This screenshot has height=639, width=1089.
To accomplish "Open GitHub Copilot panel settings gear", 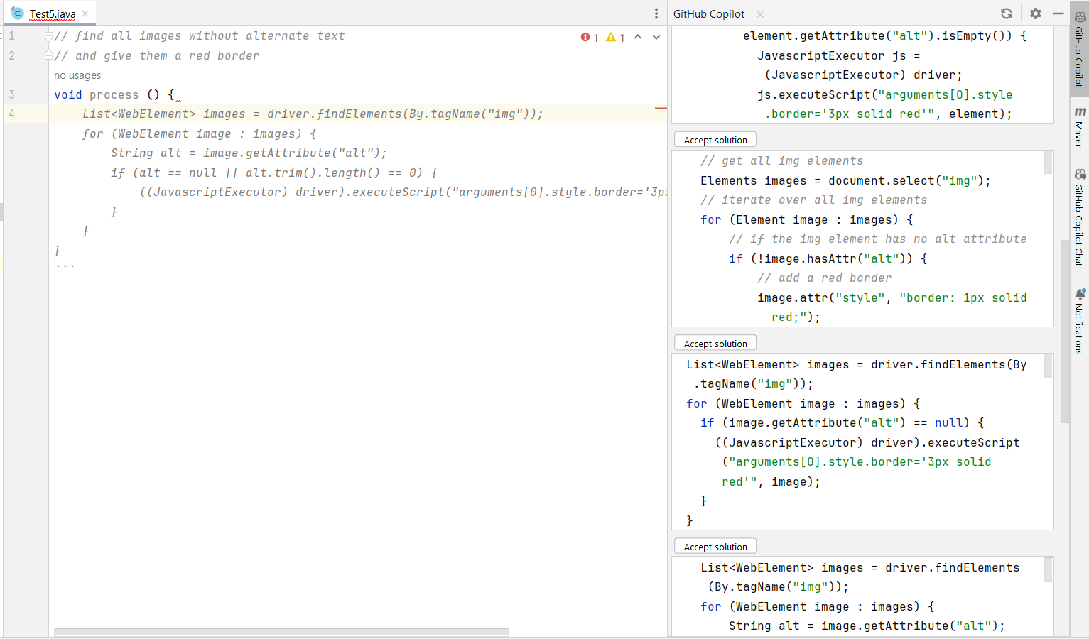I will tap(1036, 13).
